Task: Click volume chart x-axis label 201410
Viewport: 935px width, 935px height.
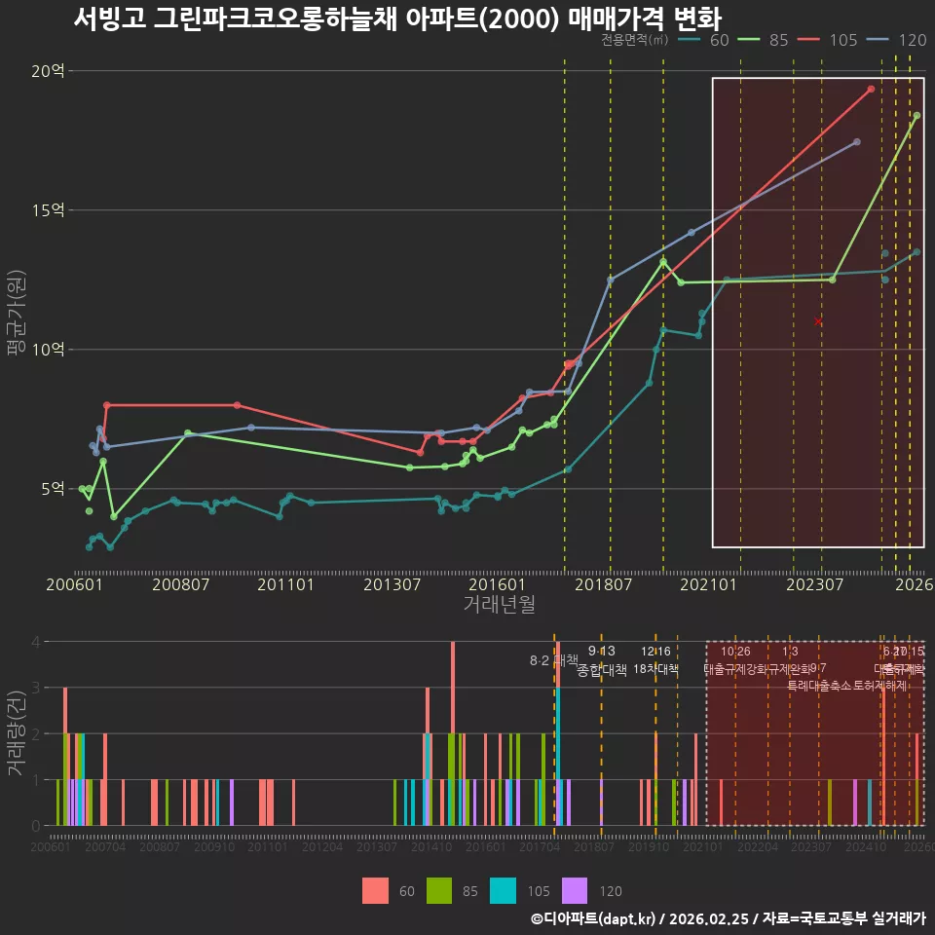Action: (431, 846)
